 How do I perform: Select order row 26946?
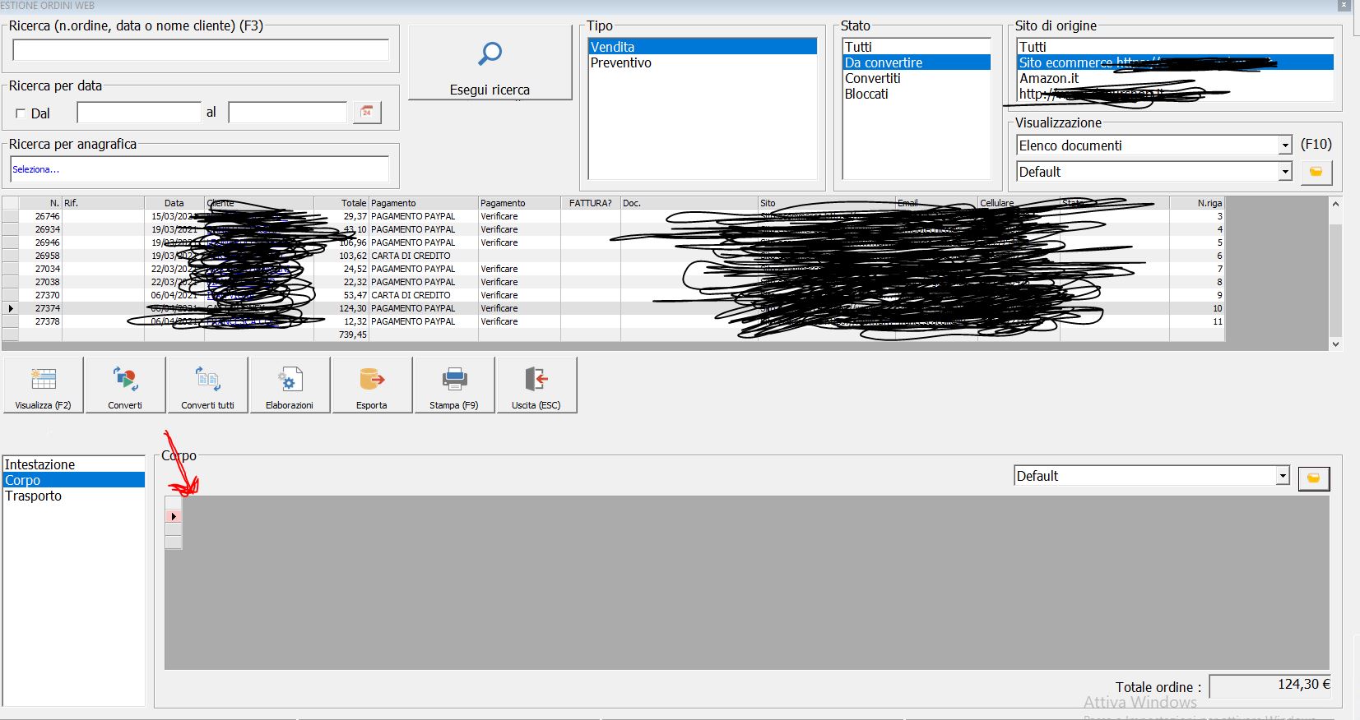click(614, 242)
